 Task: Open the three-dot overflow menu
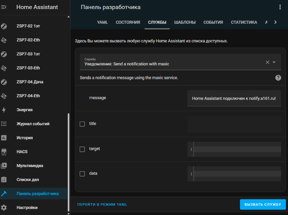click(280, 7)
